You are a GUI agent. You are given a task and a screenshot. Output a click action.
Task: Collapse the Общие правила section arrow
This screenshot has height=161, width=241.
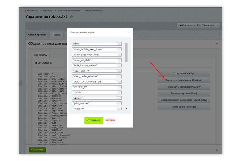click(217, 43)
